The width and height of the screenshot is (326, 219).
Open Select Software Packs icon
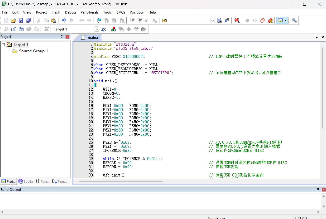coord(136,29)
